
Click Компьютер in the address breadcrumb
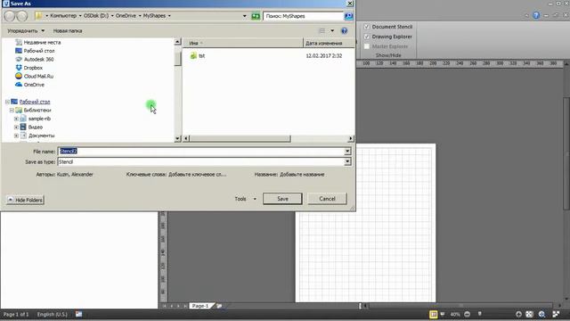pos(63,16)
